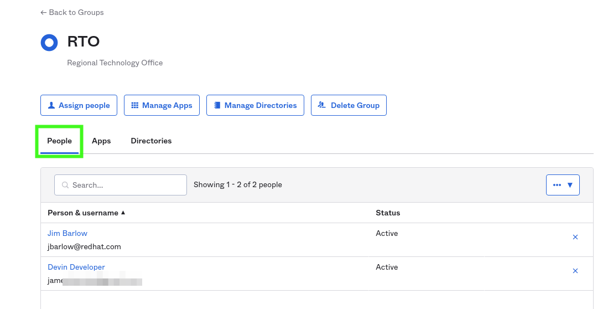Remove Devin Developer using the X icon
Viewport: 608px width, 309px height.
click(575, 271)
